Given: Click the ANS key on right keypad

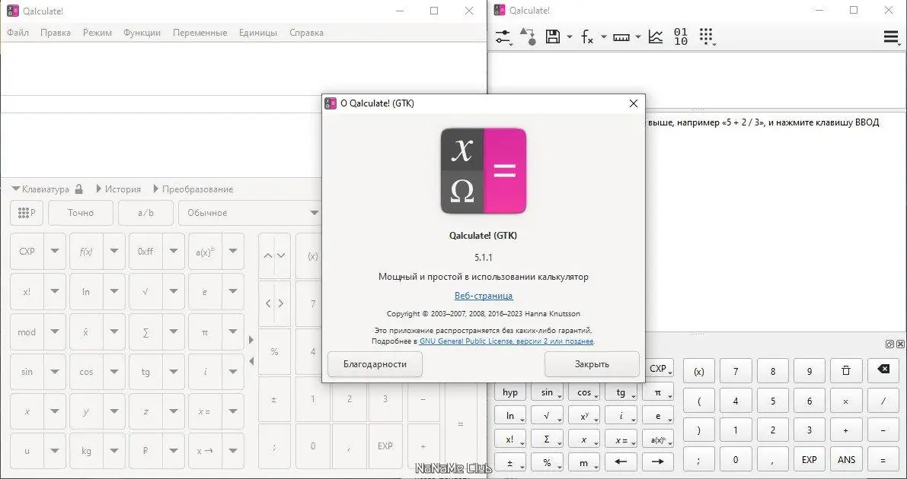Looking at the screenshot, I should point(845,460).
